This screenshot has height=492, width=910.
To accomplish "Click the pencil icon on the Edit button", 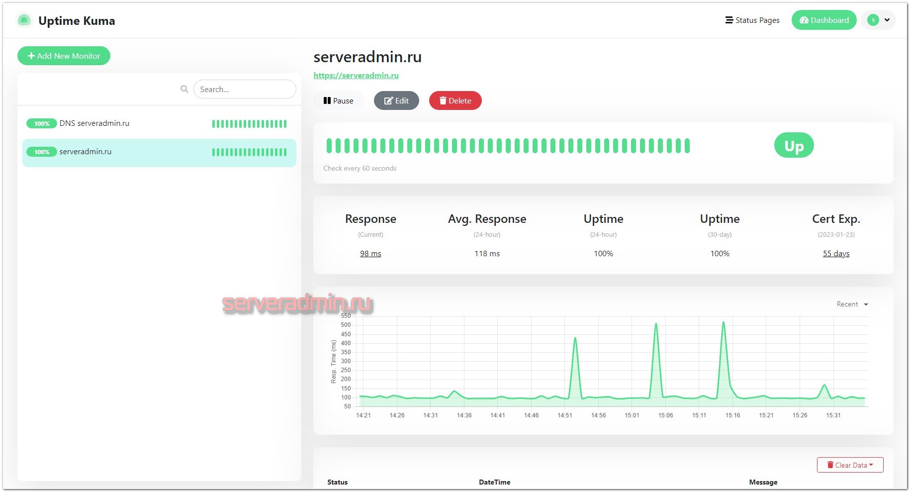I will [x=388, y=100].
